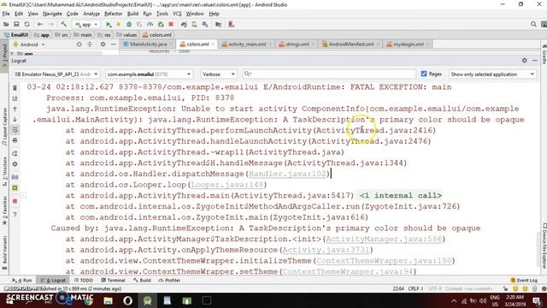Image resolution: width=547 pixels, height=308 pixels.
Task: Expand the <1 internal call> folded frames
Action: [401, 196]
